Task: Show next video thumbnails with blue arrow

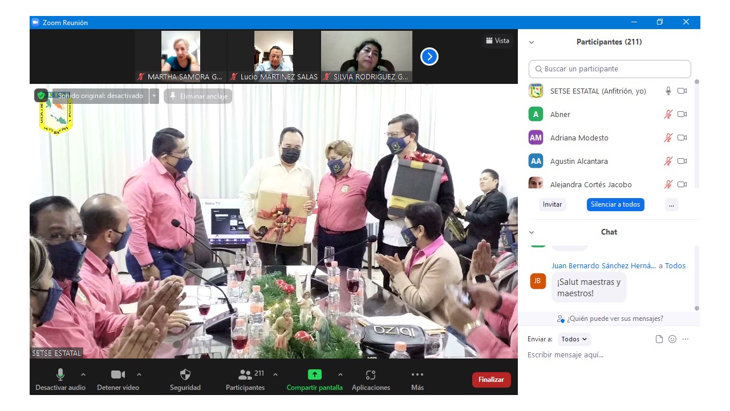Action: click(x=429, y=57)
